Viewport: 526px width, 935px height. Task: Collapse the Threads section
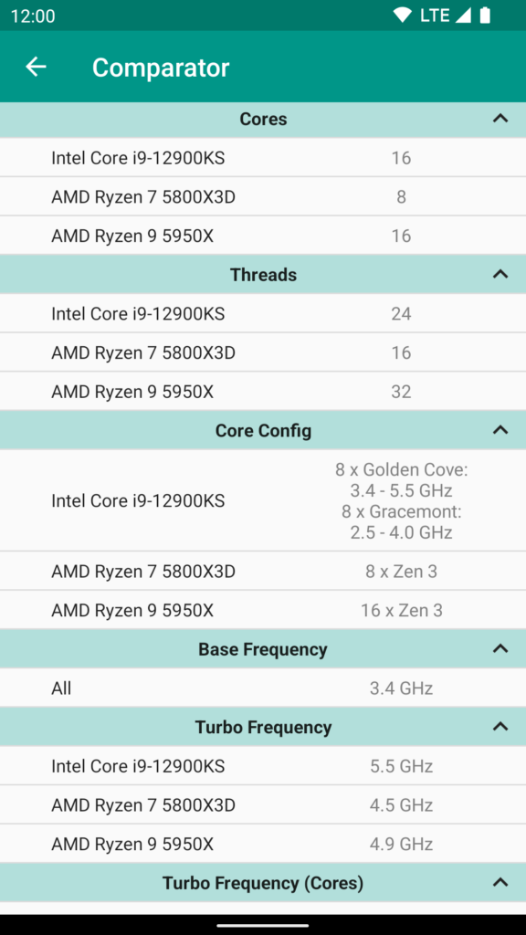(500, 274)
